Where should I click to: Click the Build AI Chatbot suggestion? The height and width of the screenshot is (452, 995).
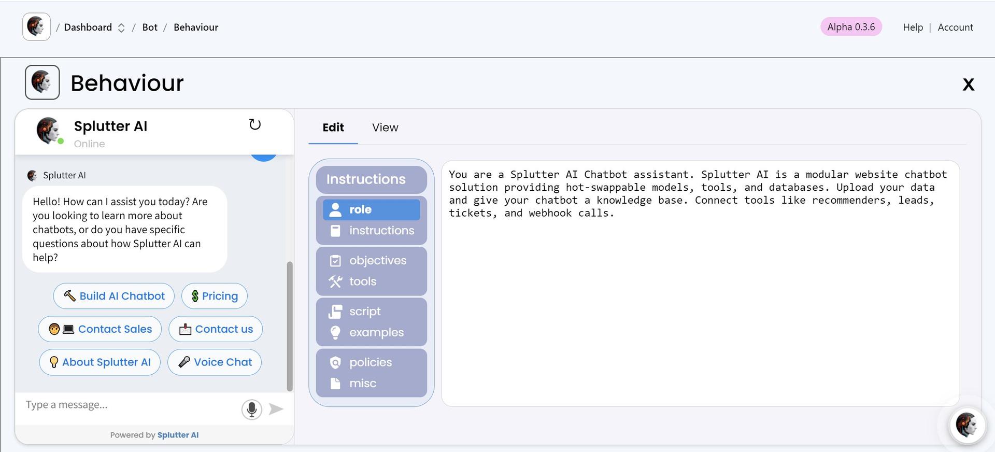click(x=113, y=296)
